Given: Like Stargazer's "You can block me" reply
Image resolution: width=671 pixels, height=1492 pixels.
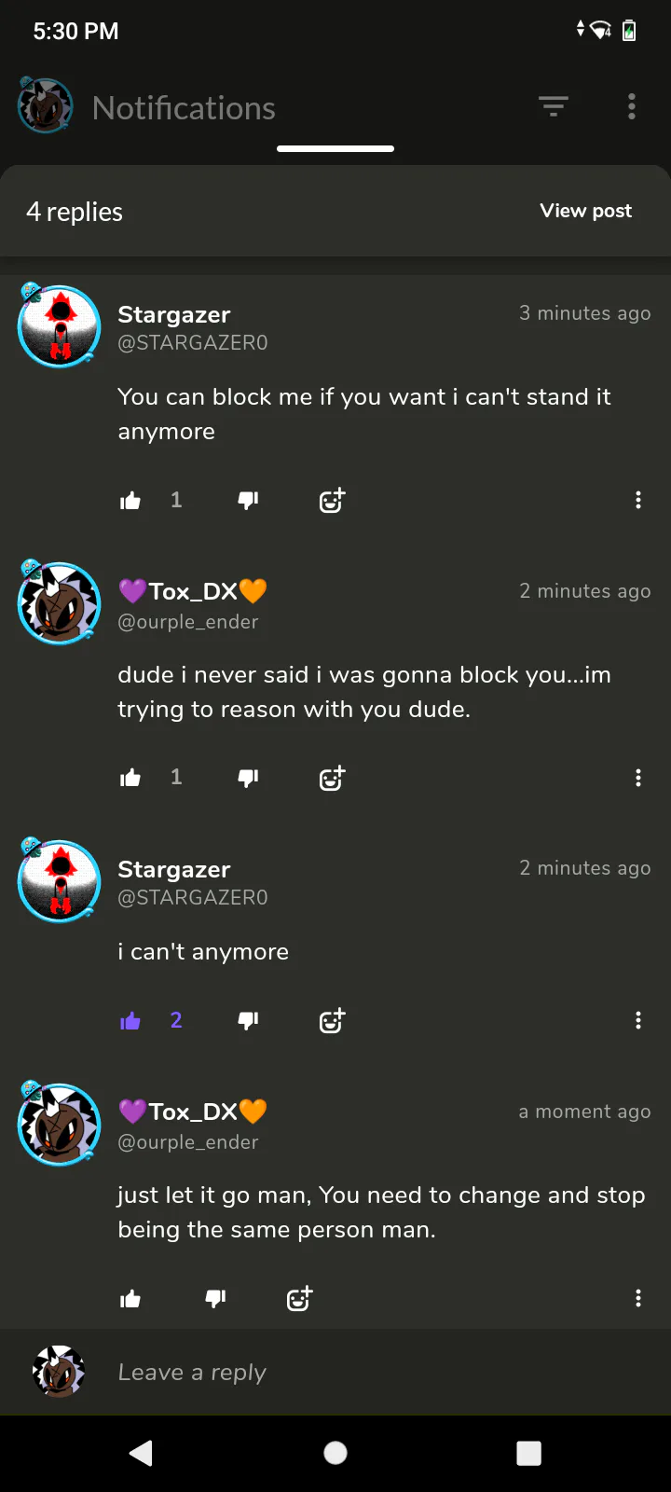Looking at the screenshot, I should (130, 501).
